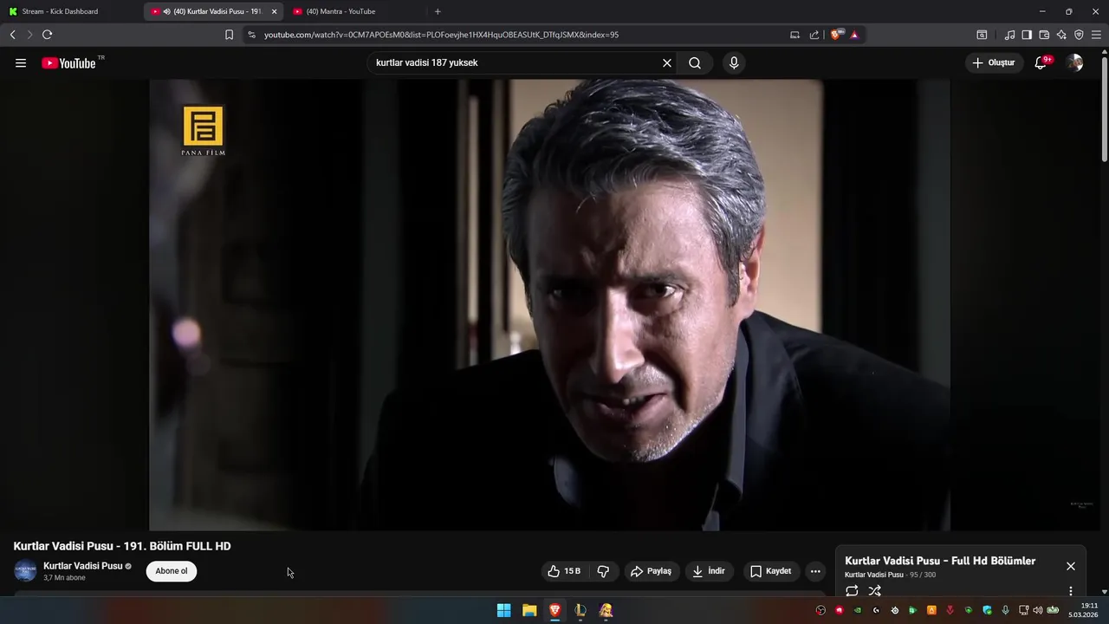Open the browser main menu

coord(1096,35)
